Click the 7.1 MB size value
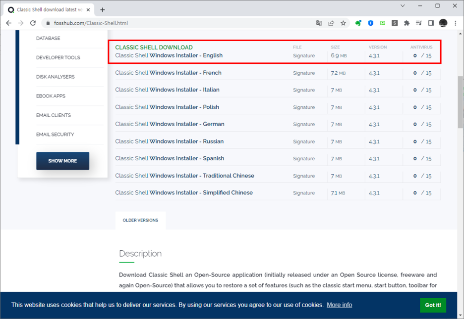464x319 pixels. 338,193
